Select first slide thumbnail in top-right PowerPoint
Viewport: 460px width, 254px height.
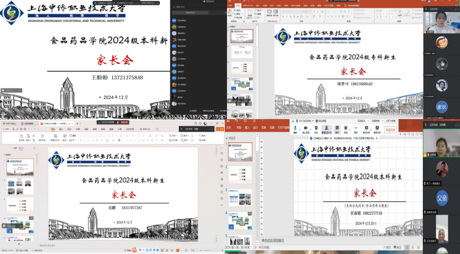point(242,36)
